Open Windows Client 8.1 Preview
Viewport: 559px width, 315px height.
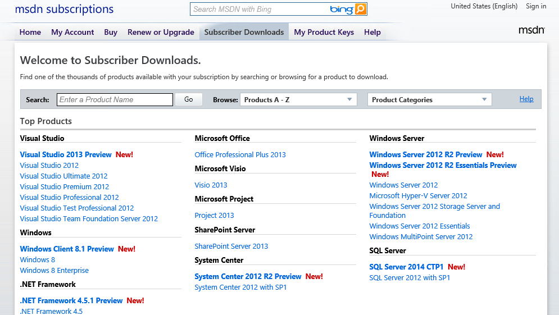(67, 249)
